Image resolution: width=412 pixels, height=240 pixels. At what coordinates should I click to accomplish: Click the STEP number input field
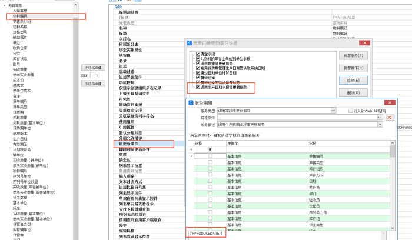[x=95, y=76]
